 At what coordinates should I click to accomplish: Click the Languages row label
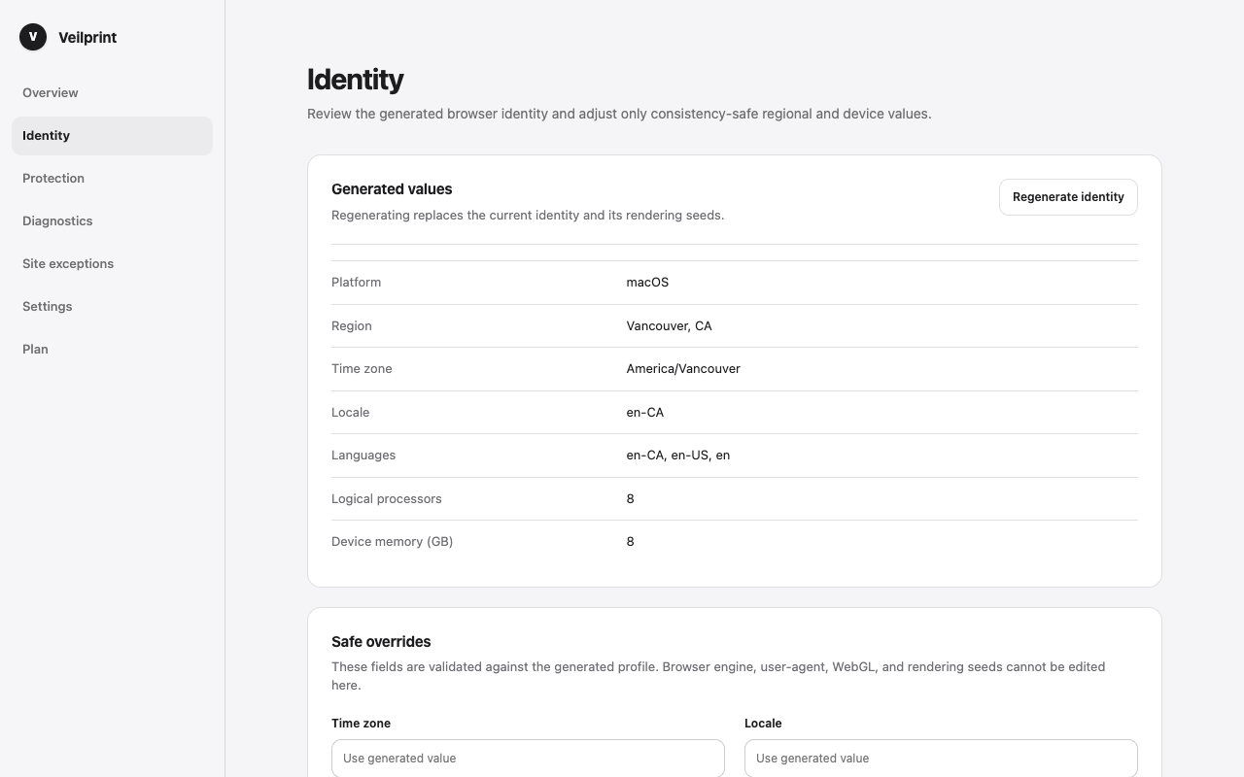tap(363, 456)
